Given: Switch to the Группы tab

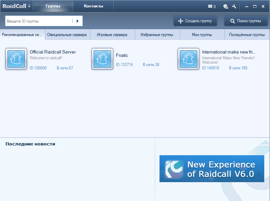Looking at the screenshot, I should (53, 6).
